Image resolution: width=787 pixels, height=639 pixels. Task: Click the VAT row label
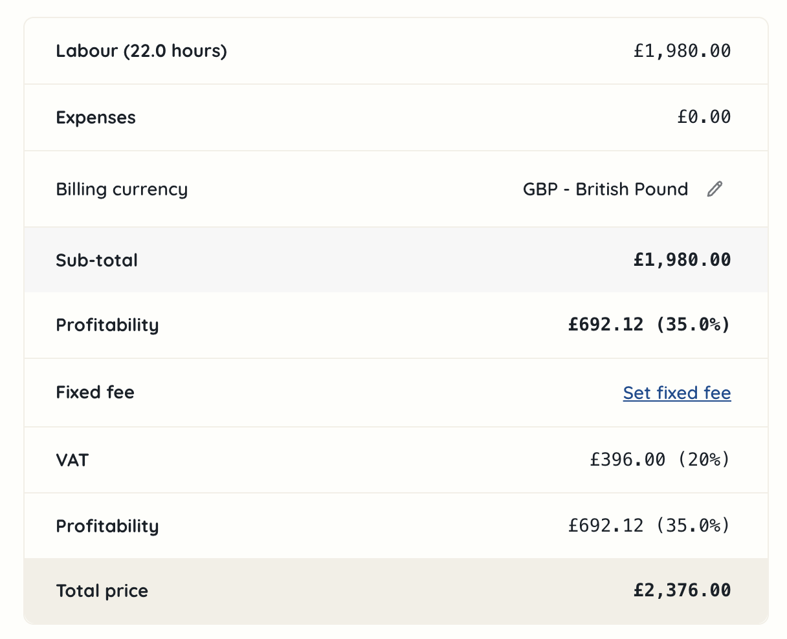(x=71, y=460)
